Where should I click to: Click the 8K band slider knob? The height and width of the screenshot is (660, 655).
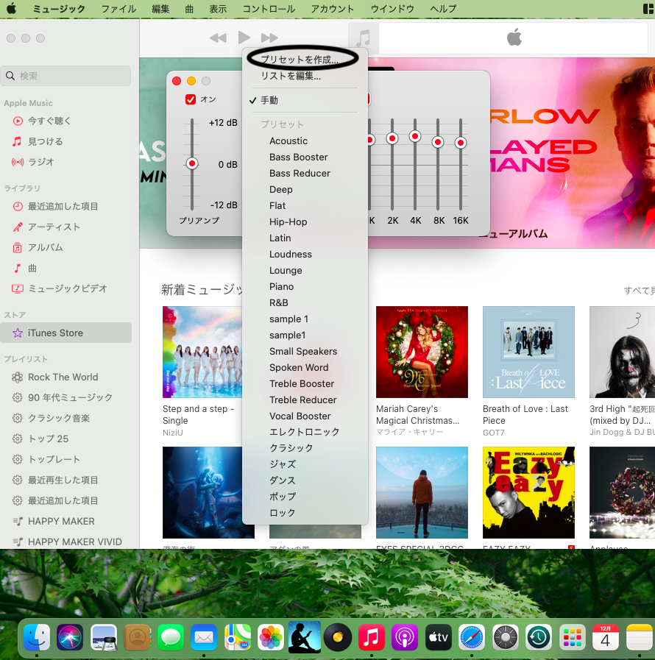point(438,142)
